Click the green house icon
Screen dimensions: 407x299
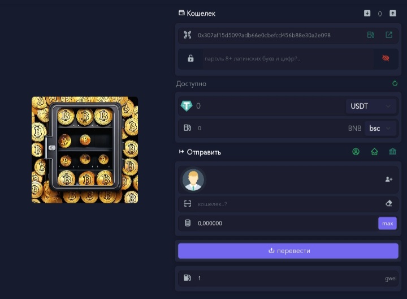tap(374, 152)
